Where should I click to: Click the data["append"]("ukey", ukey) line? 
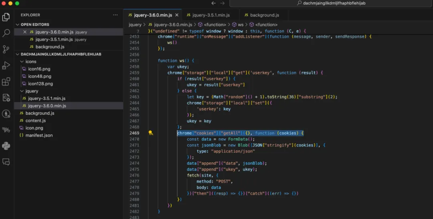click(x=222, y=169)
